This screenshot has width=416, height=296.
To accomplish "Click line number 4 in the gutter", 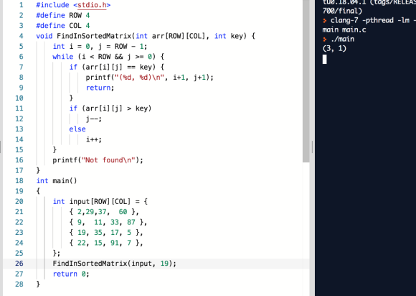I will point(22,36).
